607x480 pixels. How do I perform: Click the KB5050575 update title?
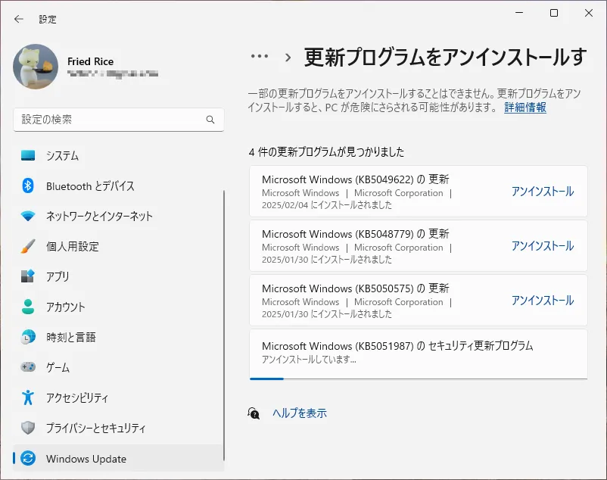click(356, 288)
